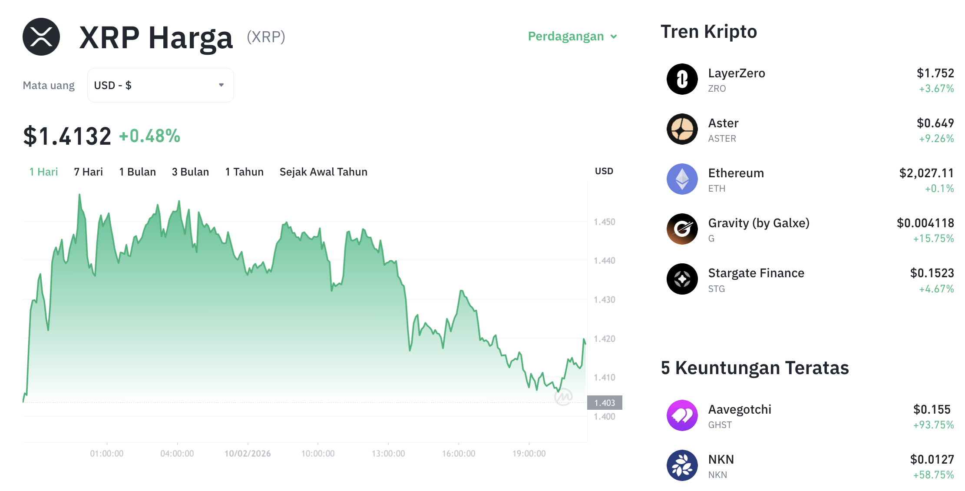Select the NKN coin icon
Viewport: 965px width, 491px height.
click(x=683, y=465)
